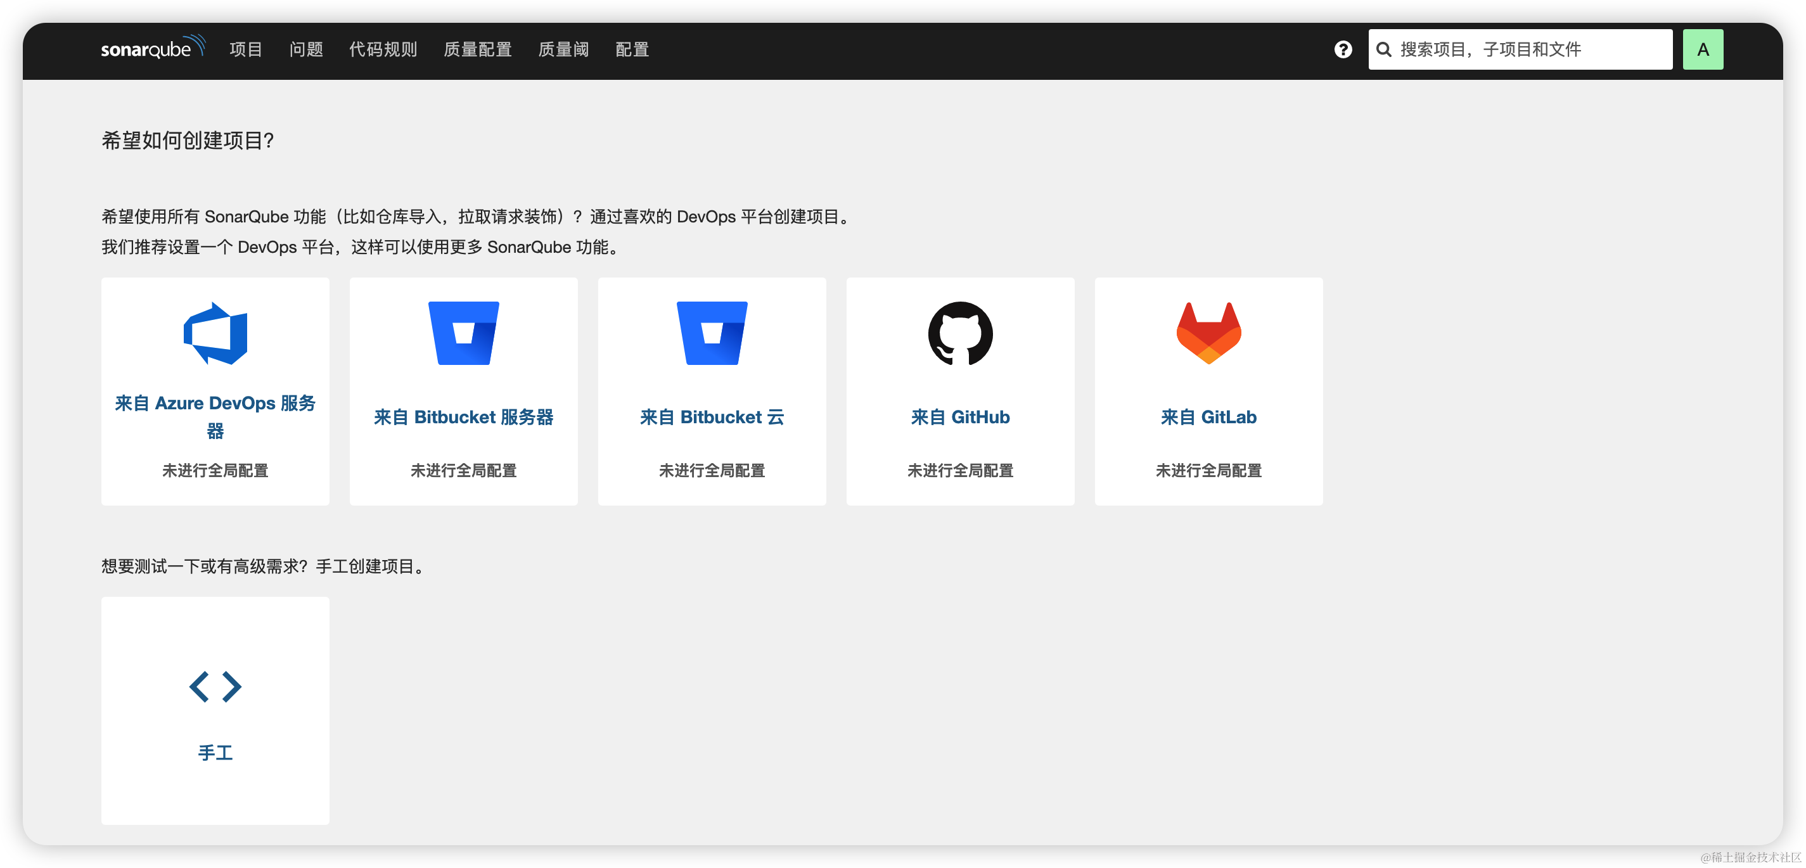Click the 手工 creation link
The width and height of the screenshot is (1806, 868).
pyautogui.click(x=215, y=753)
